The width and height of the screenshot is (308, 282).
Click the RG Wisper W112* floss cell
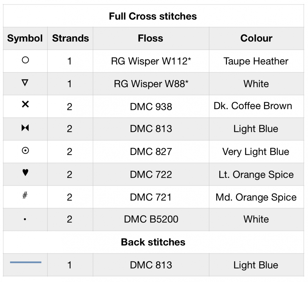click(151, 61)
